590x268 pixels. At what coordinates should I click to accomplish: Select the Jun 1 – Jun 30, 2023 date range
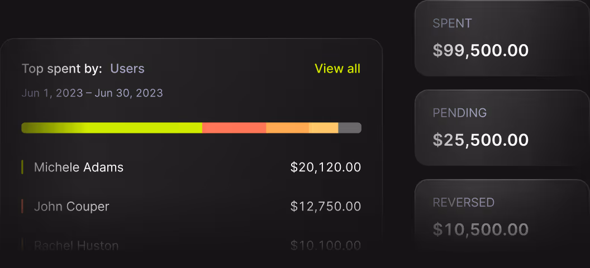tap(92, 93)
